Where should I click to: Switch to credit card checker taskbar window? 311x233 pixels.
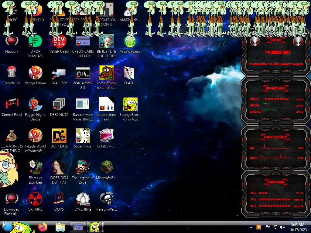78,227
